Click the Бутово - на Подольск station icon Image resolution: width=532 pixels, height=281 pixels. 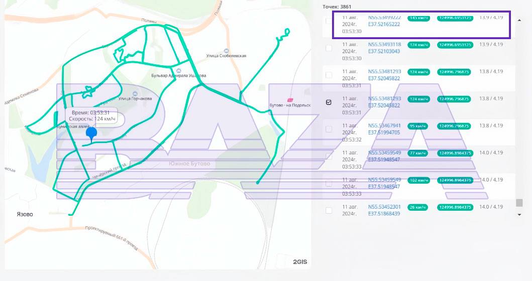tap(289, 100)
